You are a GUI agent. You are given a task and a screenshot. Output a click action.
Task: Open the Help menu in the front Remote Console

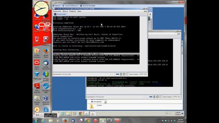[x=145, y=11]
